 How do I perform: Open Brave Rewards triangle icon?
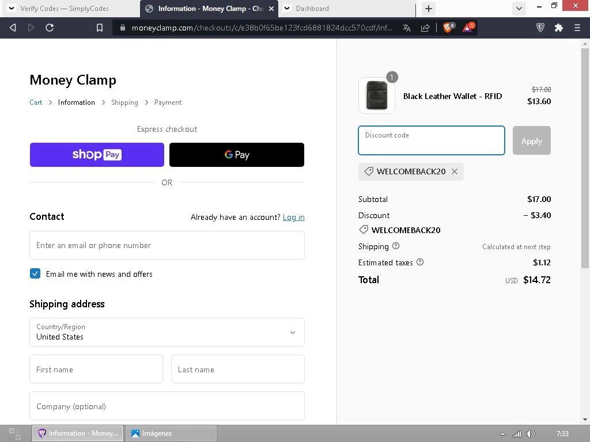click(468, 28)
